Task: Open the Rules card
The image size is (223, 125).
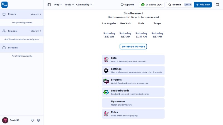Action: (x=133, y=114)
